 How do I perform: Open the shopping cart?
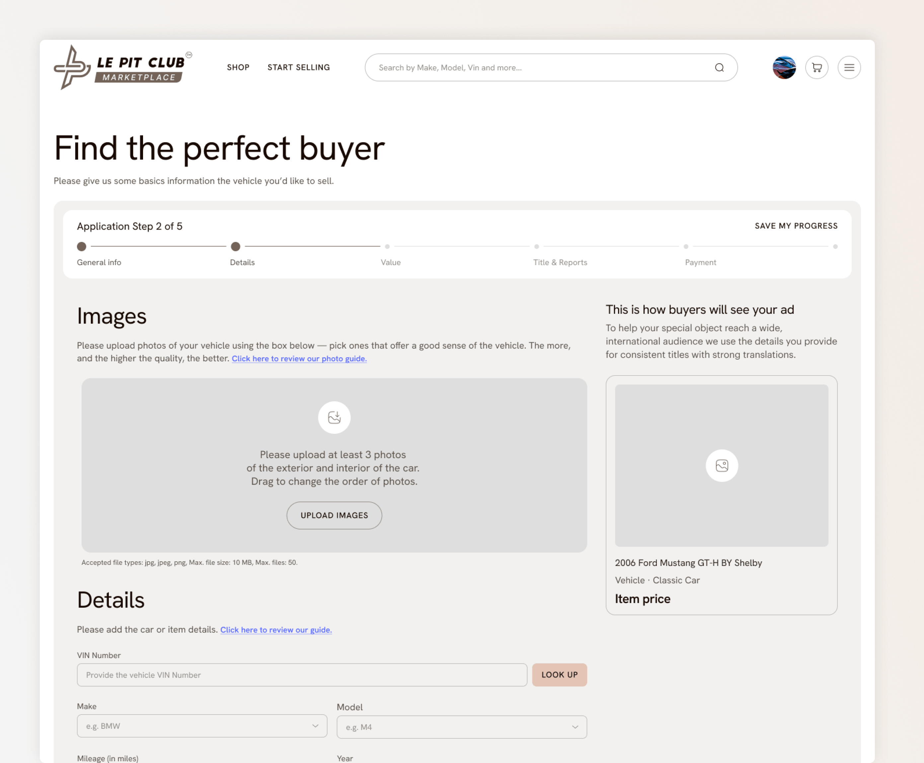tap(817, 67)
